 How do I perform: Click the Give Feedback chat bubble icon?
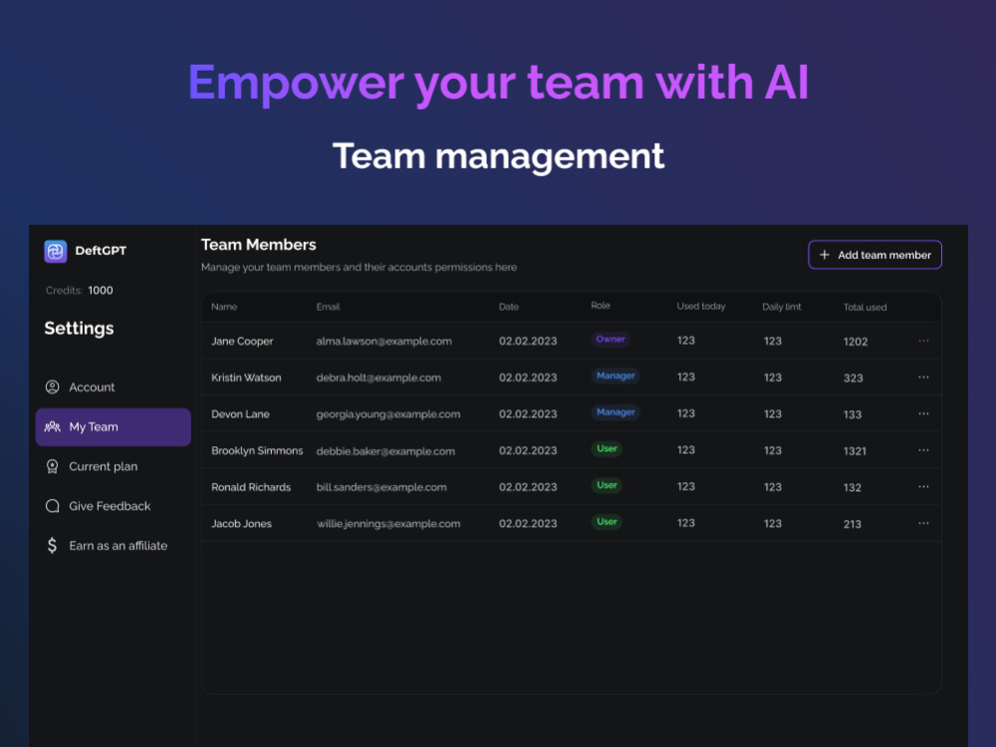tap(53, 506)
